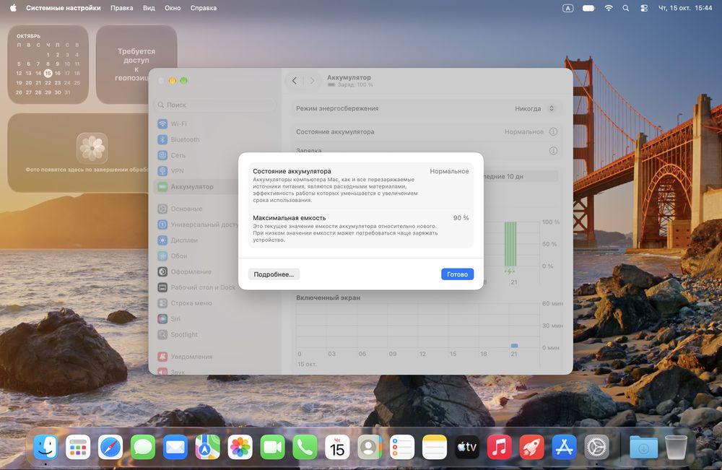This screenshot has height=470, width=722.
Task: Open the Окно menu
Action: point(173,8)
